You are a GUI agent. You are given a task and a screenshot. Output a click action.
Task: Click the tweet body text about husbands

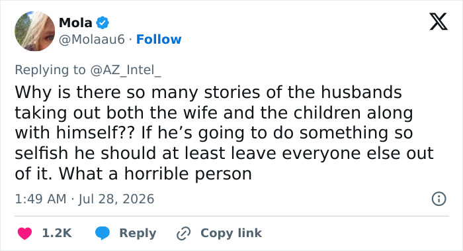pyautogui.click(x=224, y=132)
